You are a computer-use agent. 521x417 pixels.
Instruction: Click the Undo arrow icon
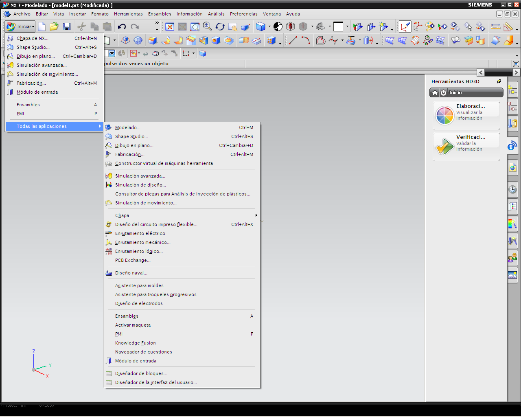pyautogui.click(x=122, y=27)
